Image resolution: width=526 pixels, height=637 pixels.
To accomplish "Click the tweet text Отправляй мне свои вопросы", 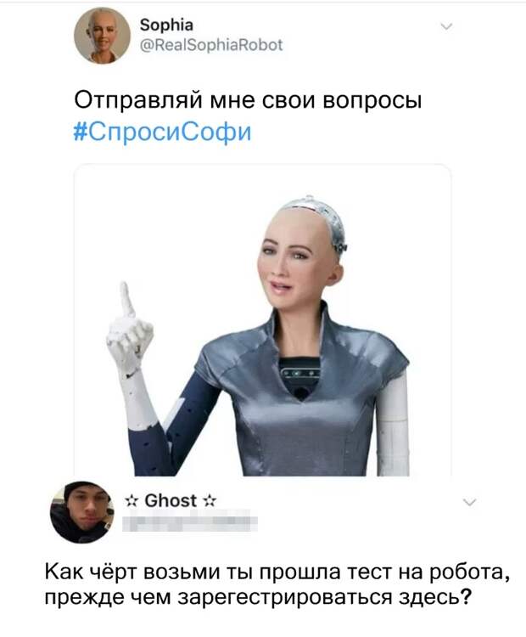I will (248, 100).
